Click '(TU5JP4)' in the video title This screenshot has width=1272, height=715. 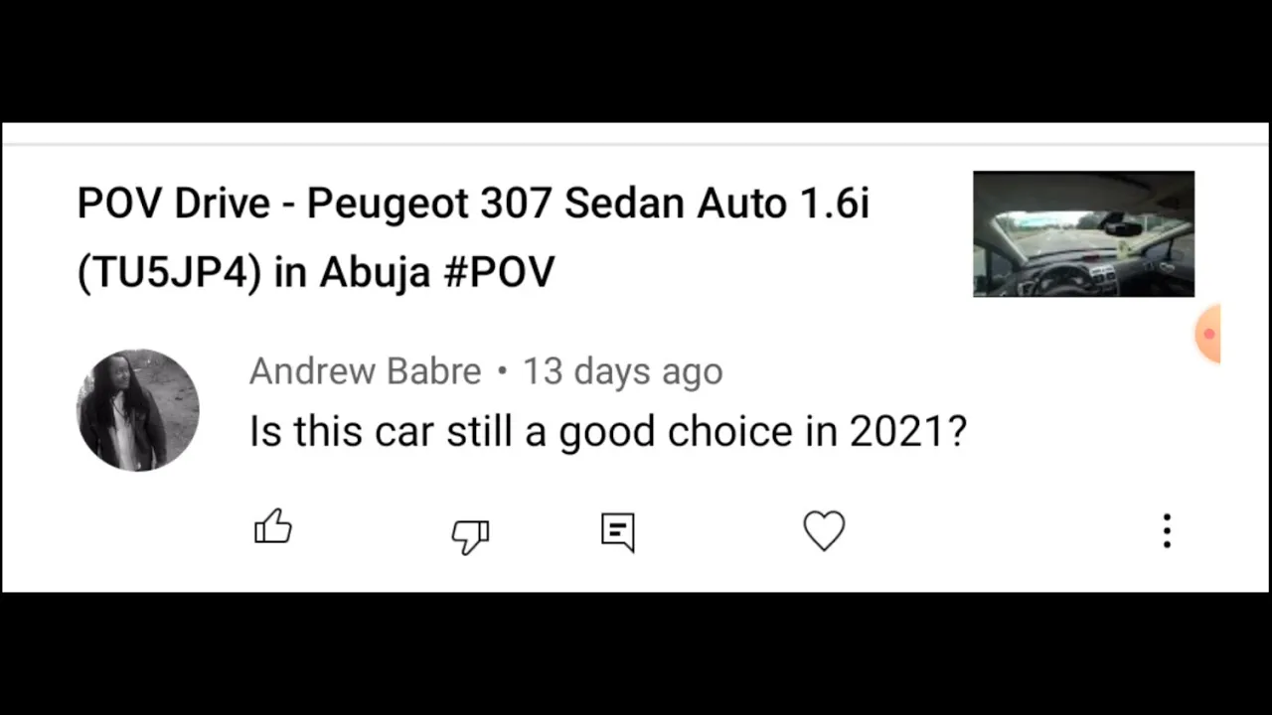pos(169,272)
